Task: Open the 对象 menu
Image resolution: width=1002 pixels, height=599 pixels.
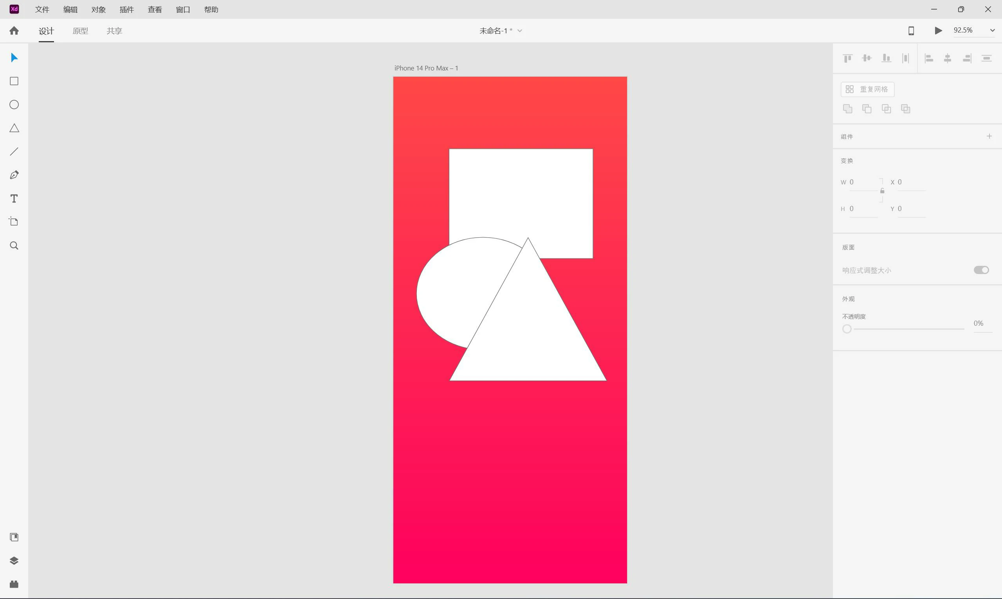Action: click(99, 9)
